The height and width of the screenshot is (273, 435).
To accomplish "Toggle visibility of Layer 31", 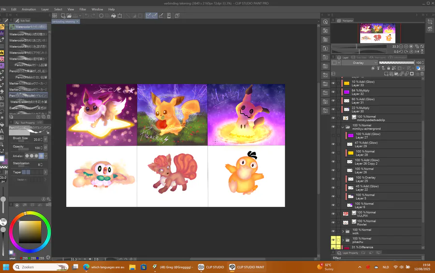I will coord(333,101).
